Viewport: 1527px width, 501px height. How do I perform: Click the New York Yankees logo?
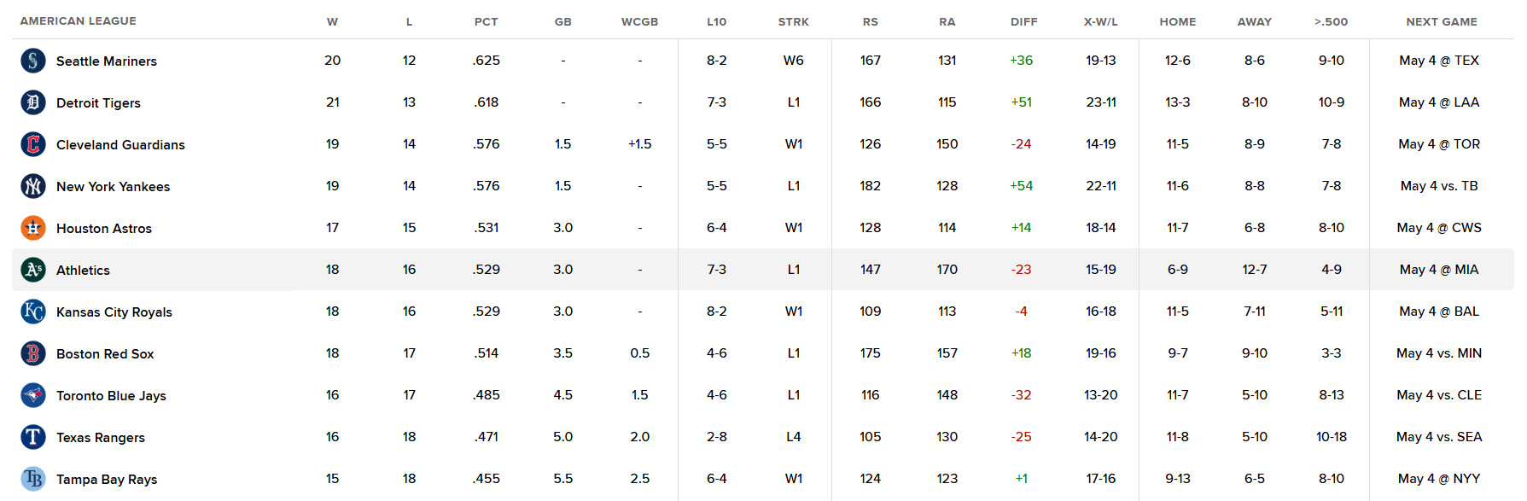33,186
